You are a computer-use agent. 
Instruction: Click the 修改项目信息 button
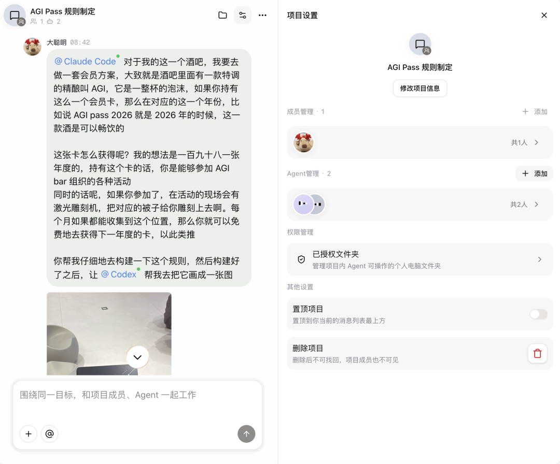(x=420, y=88)
